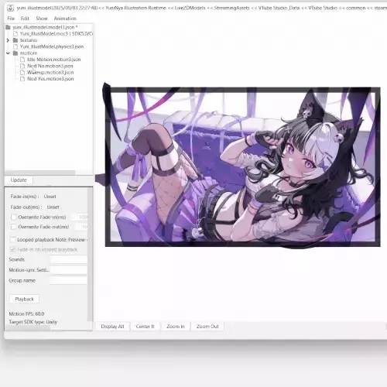Select Idle Motion.motion3.json in tree
Image resolution: width=387 pixels, height=387 pixels.
54,60
